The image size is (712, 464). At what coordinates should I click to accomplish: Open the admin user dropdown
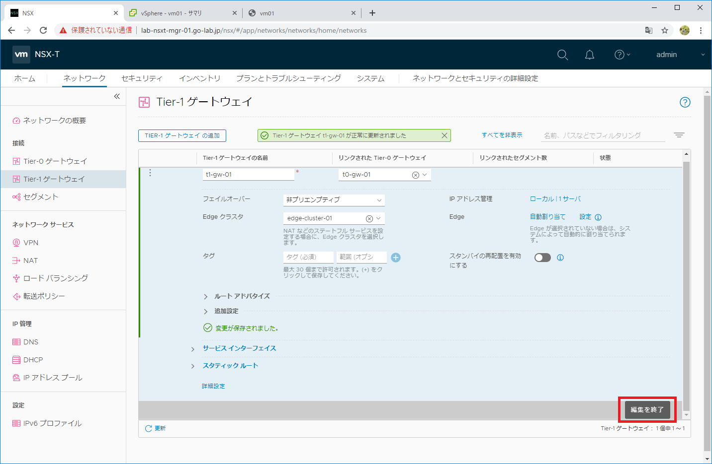pyautogui.click(x=680, y=55)
